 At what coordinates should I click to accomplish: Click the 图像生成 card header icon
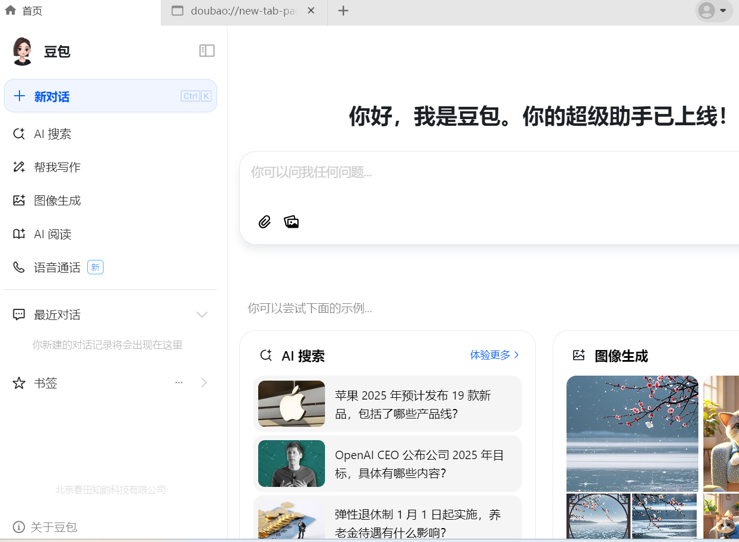coord(579,355)
